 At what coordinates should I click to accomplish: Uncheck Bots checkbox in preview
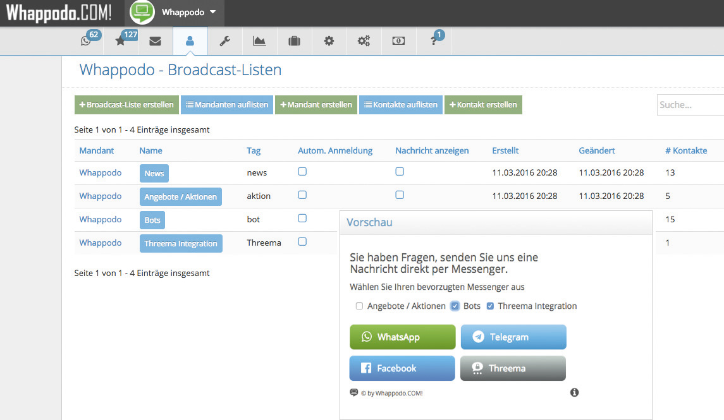click(455, 306)
